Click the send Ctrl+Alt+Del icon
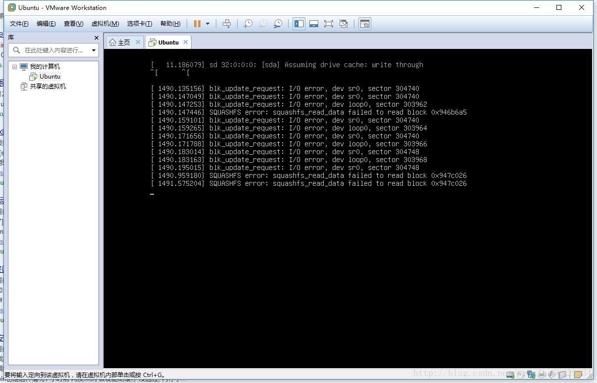Image resolution: width=597 pixels, height=383 pixels. click(227, 24)
